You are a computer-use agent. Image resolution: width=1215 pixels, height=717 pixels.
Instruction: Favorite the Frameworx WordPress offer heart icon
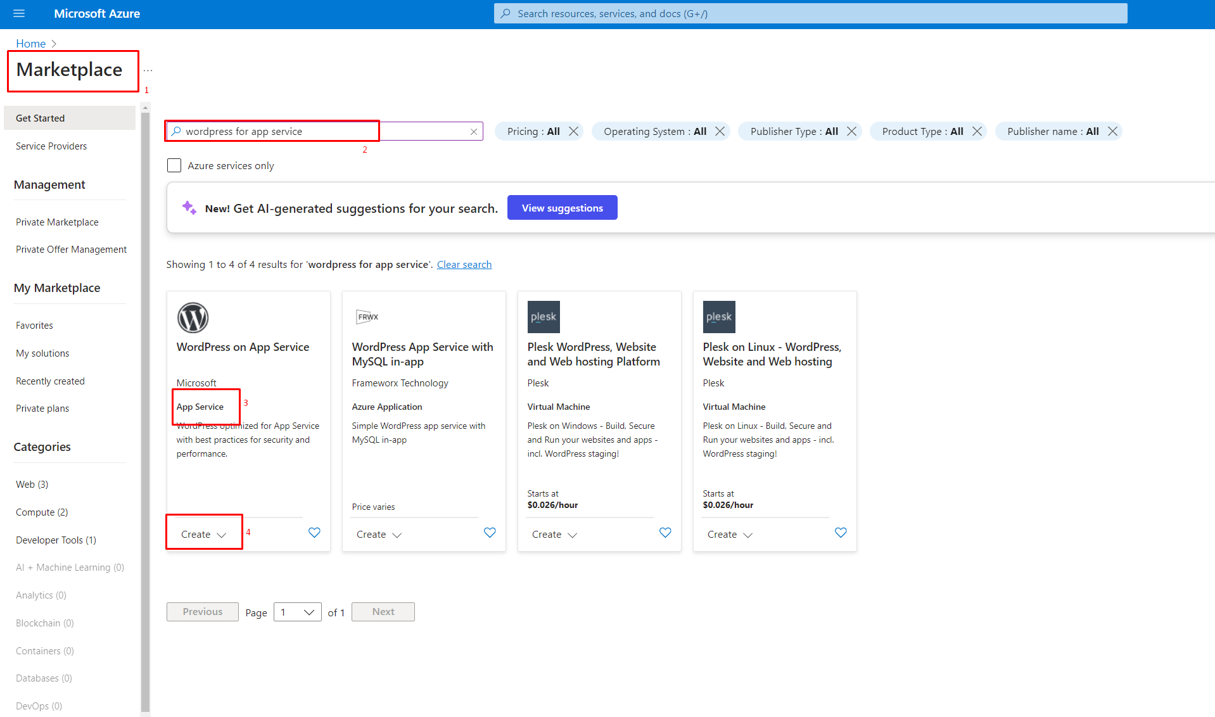[490, 533]
